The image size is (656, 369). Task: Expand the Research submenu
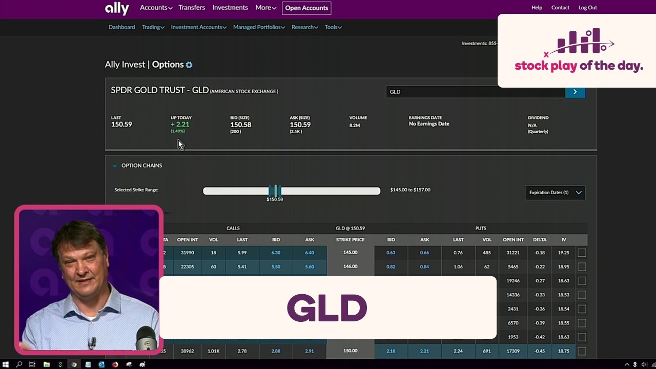click(305, 27)
